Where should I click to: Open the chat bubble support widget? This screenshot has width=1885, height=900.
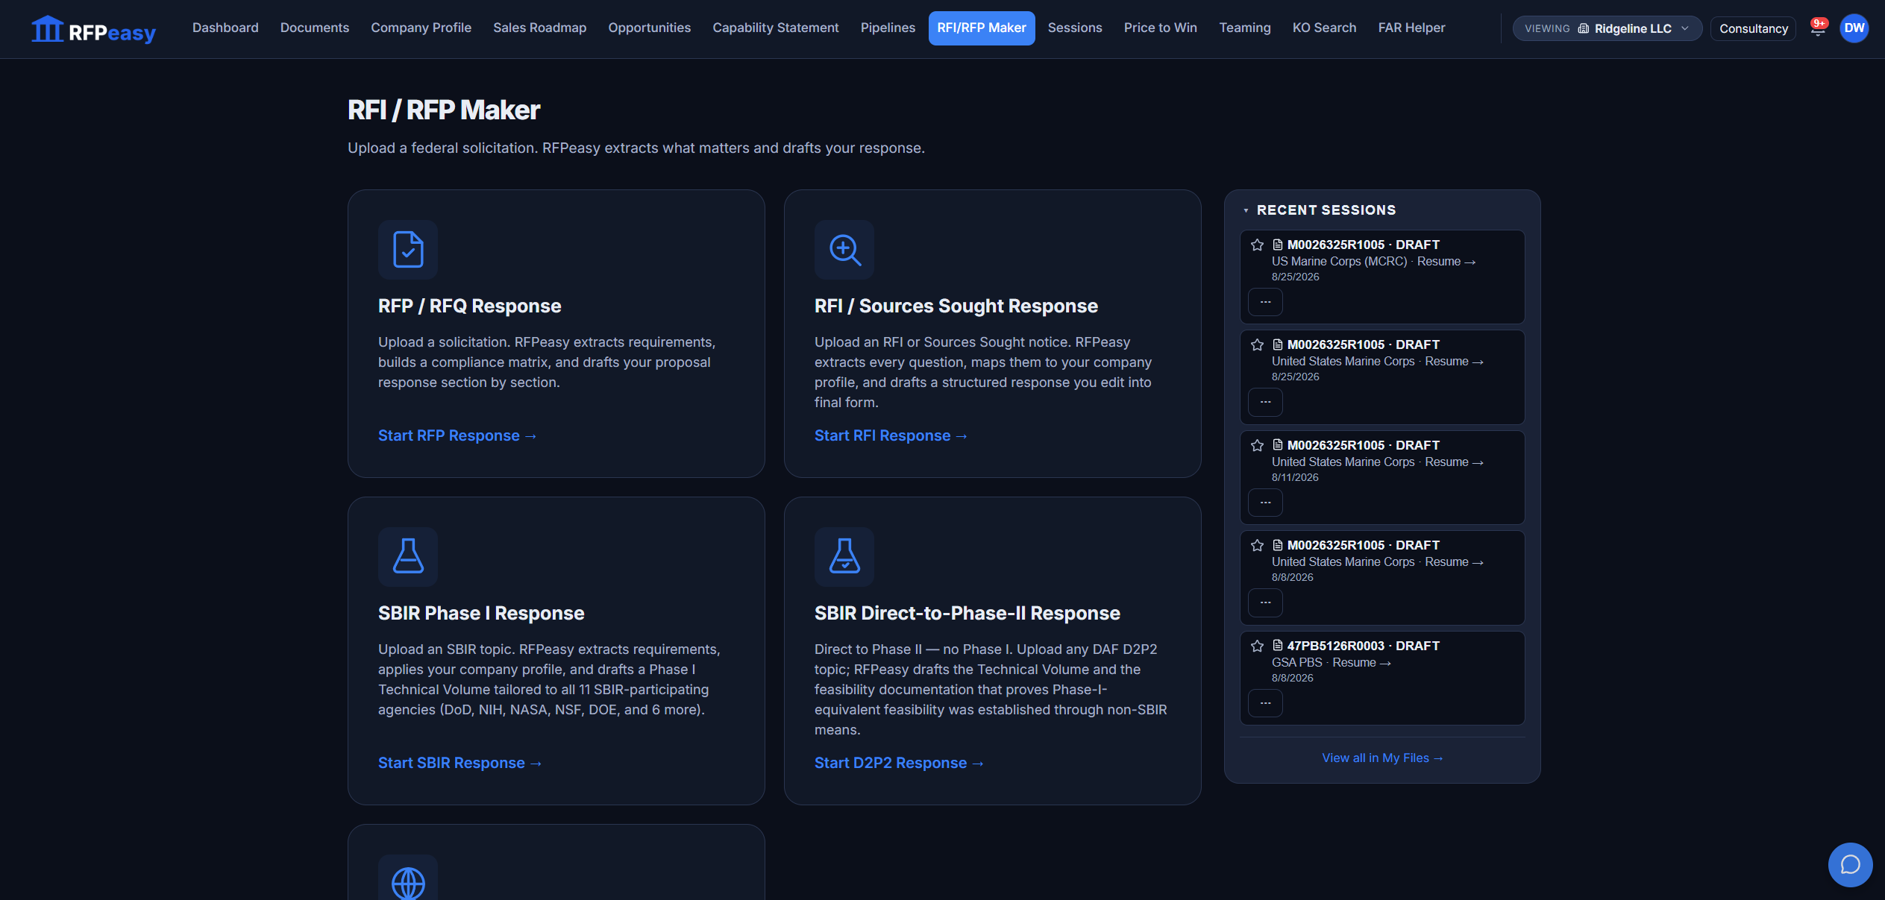[x=1850, y=864]
